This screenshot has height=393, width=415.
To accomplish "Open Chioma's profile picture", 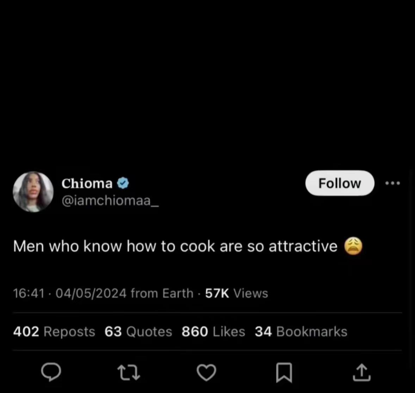I will pos(33,192).
